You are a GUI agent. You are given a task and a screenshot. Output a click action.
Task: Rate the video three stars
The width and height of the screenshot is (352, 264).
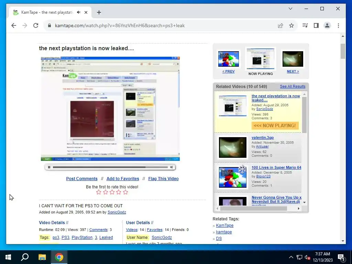coord(112,192)
